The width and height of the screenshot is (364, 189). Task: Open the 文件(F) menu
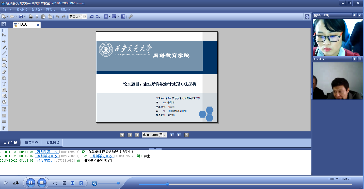[x=7, y=10]
